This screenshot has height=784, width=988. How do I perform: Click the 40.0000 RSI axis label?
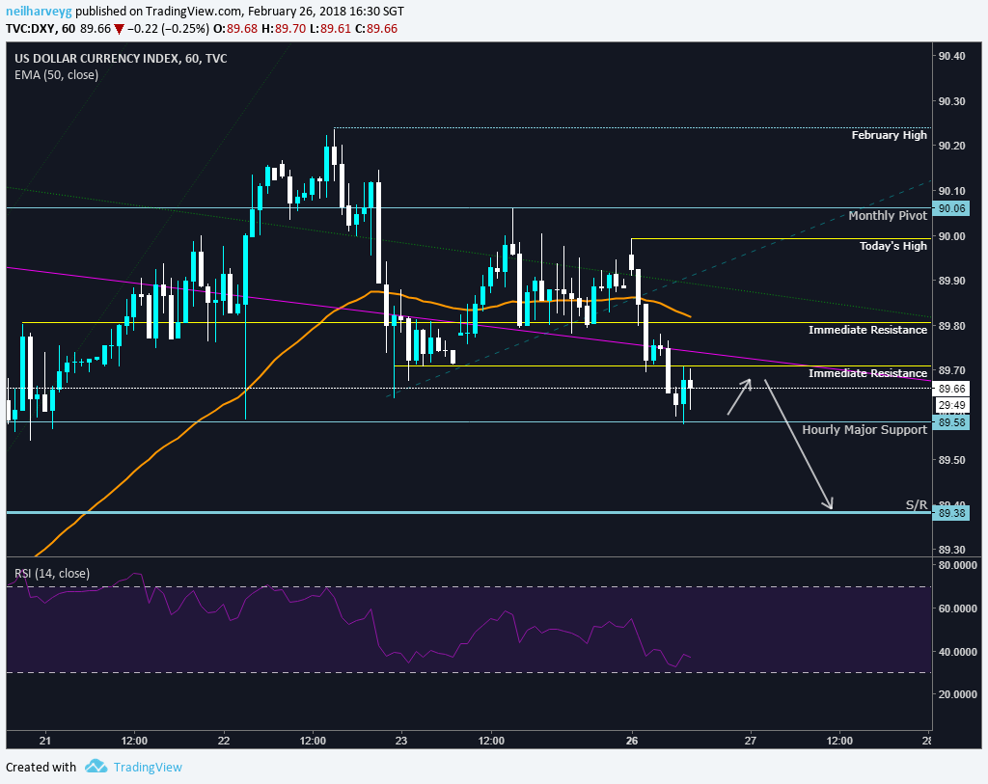(x=956, y=652)
